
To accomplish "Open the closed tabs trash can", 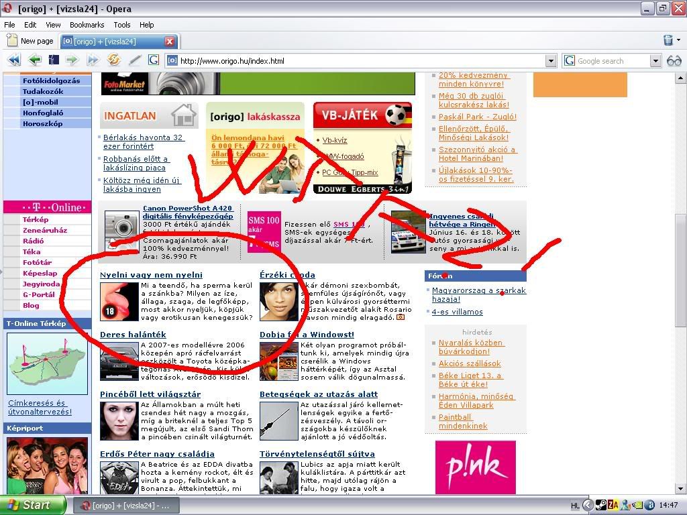I will 668,41.
